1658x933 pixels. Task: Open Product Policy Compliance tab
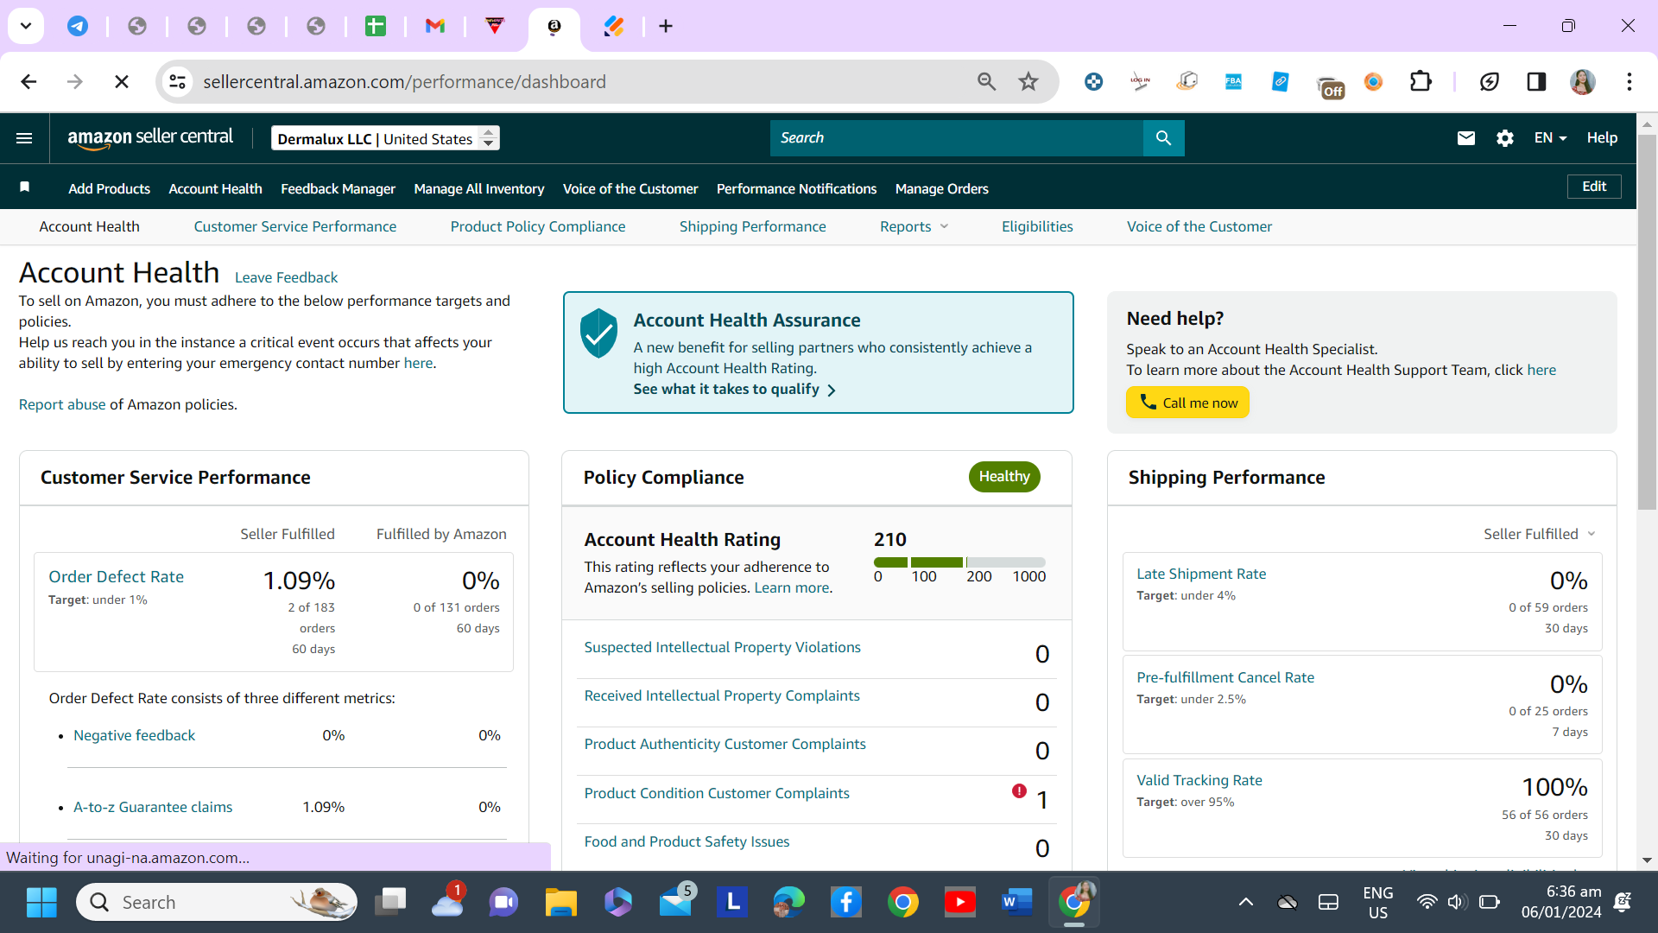coord(538,226)
